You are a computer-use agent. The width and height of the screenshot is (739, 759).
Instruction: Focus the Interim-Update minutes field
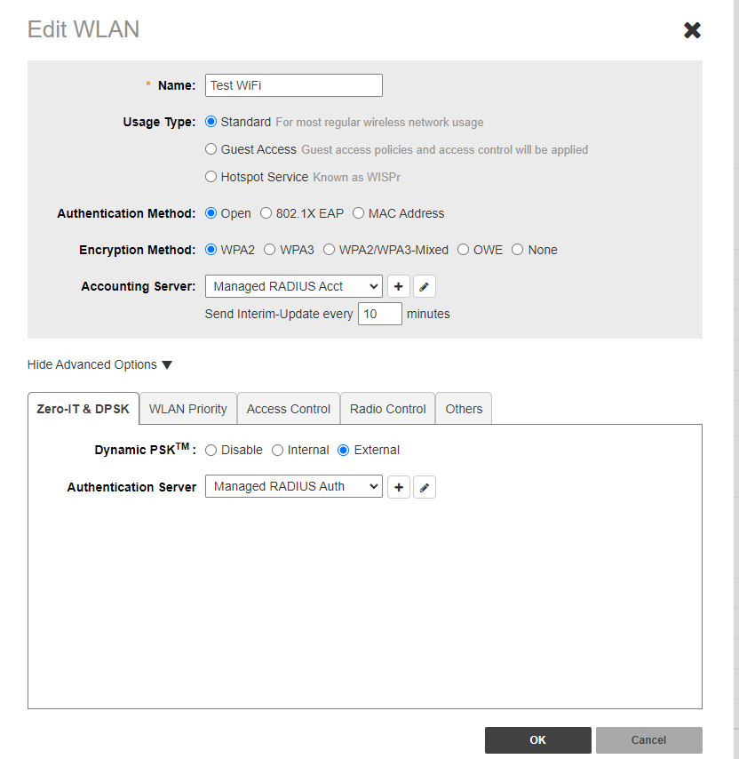[x=379, y=314]
